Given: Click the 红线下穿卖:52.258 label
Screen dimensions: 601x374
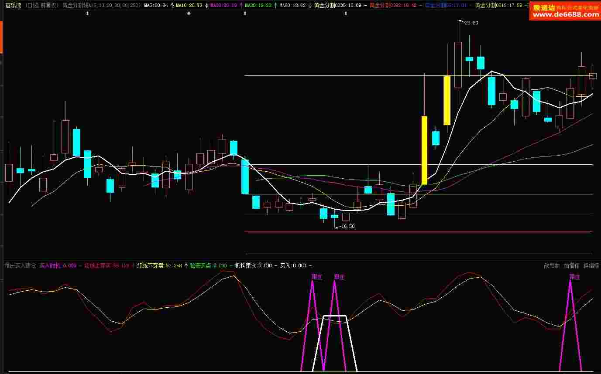Looking at the screenshot, I should tap(159, 265).
